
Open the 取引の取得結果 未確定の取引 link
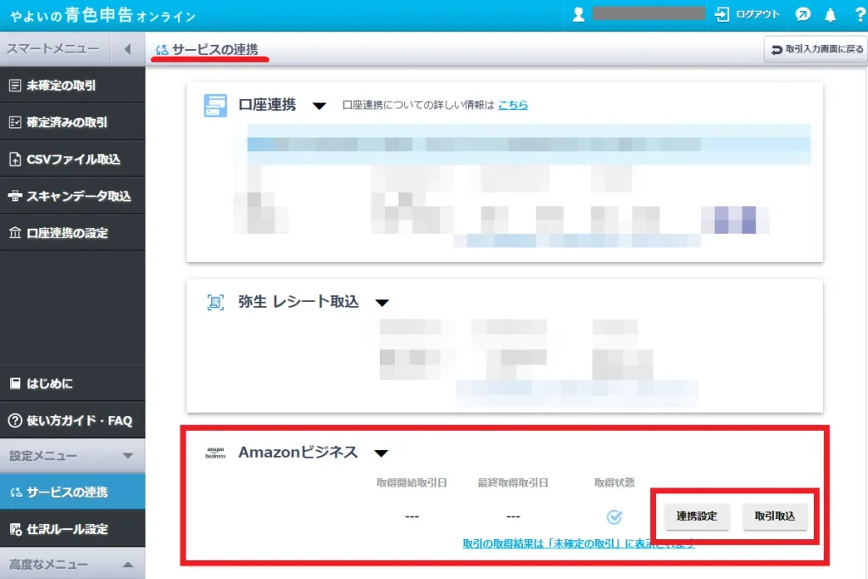(578, 543)
